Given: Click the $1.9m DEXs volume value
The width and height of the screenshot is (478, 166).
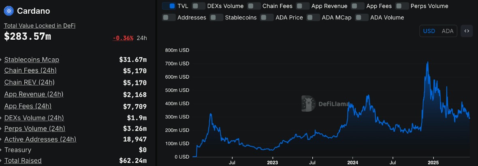Looking at the screenshot, I should tap(137, 118).
